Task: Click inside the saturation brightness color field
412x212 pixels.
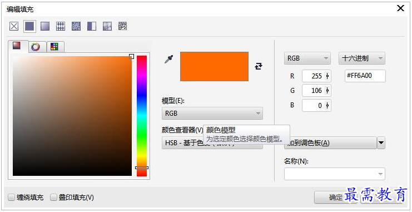Action: pos(72,116)
